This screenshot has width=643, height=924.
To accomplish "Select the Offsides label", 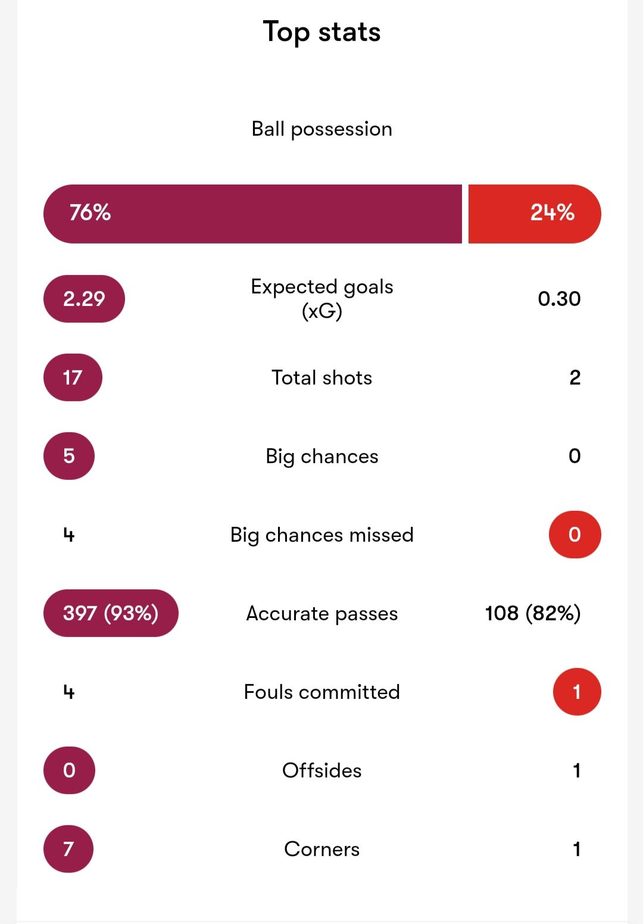I will (322, 770).
